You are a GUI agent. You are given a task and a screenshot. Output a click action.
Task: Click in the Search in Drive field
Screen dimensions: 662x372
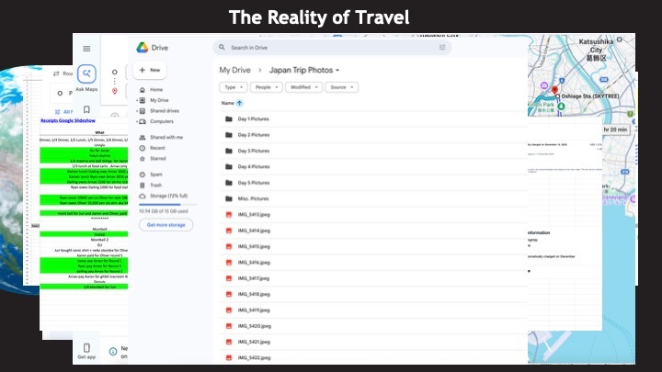(x=332, y=48)
